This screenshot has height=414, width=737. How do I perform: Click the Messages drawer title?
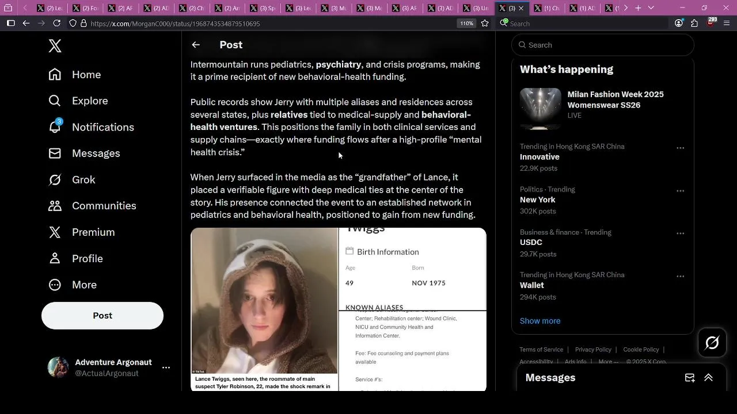point(550,378)
